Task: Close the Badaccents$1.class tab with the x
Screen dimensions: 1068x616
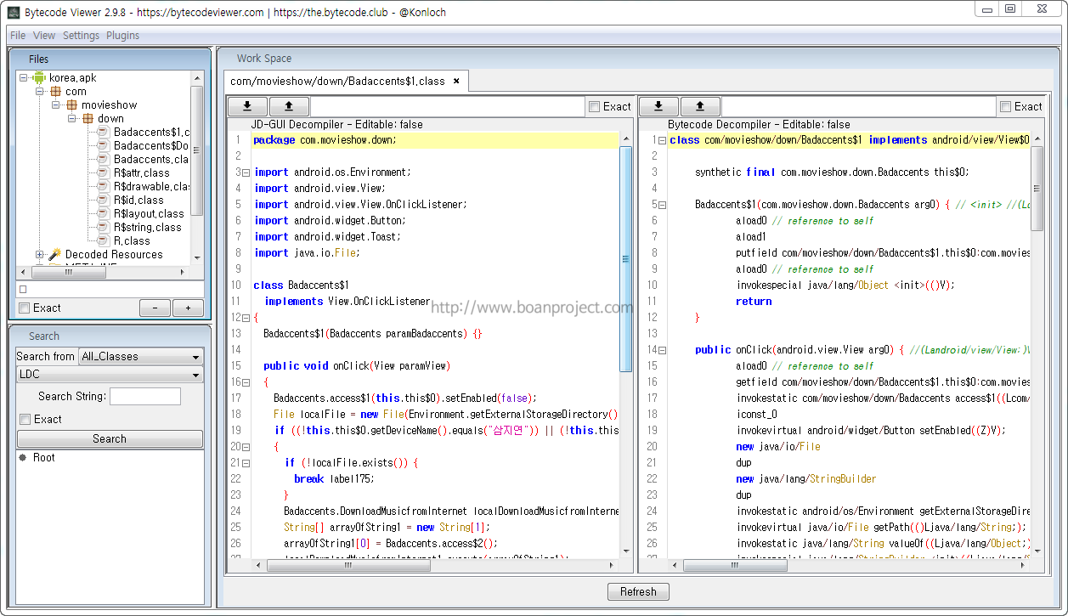Action: (456, 82)
